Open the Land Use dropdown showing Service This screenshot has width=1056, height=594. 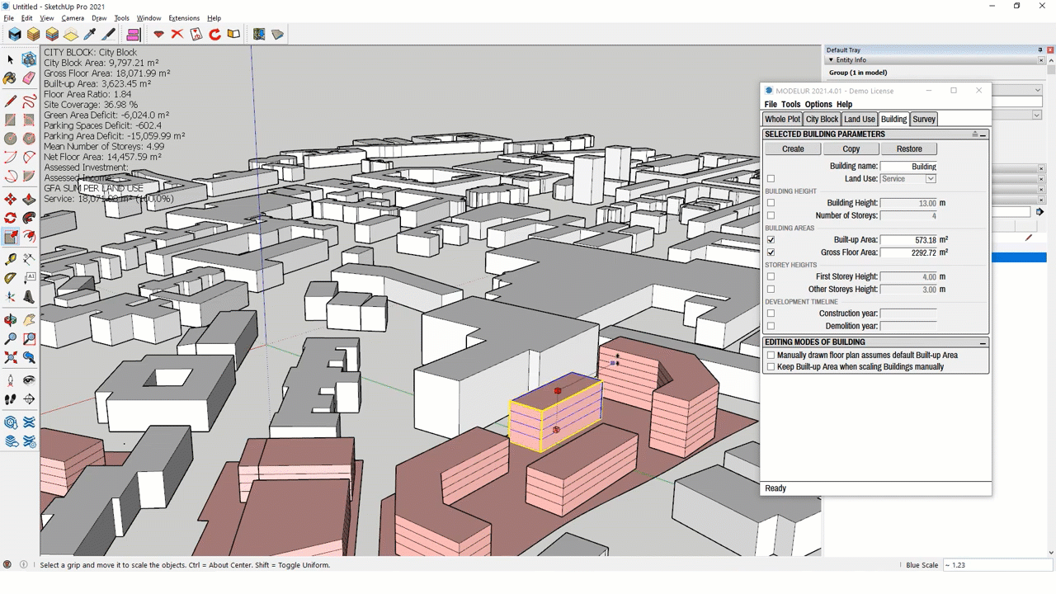[931, 178]
